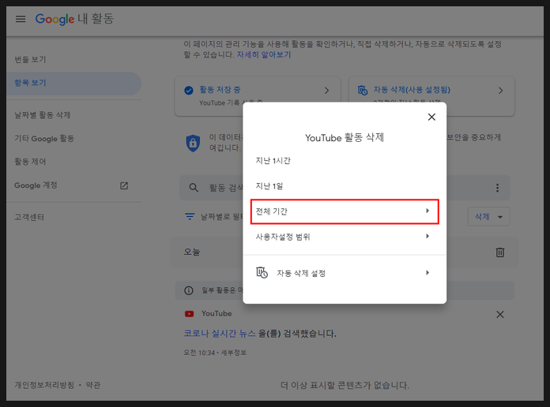Select 항목 보기 in sidebar
This screenshot has height=407, width=550.
73,84
